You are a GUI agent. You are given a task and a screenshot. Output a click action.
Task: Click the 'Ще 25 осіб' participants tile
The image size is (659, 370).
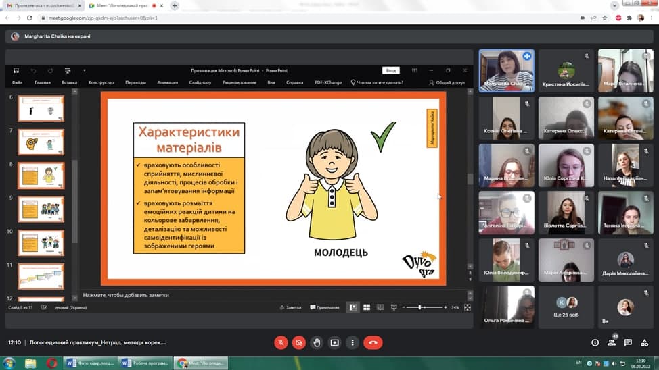[566, 307]
